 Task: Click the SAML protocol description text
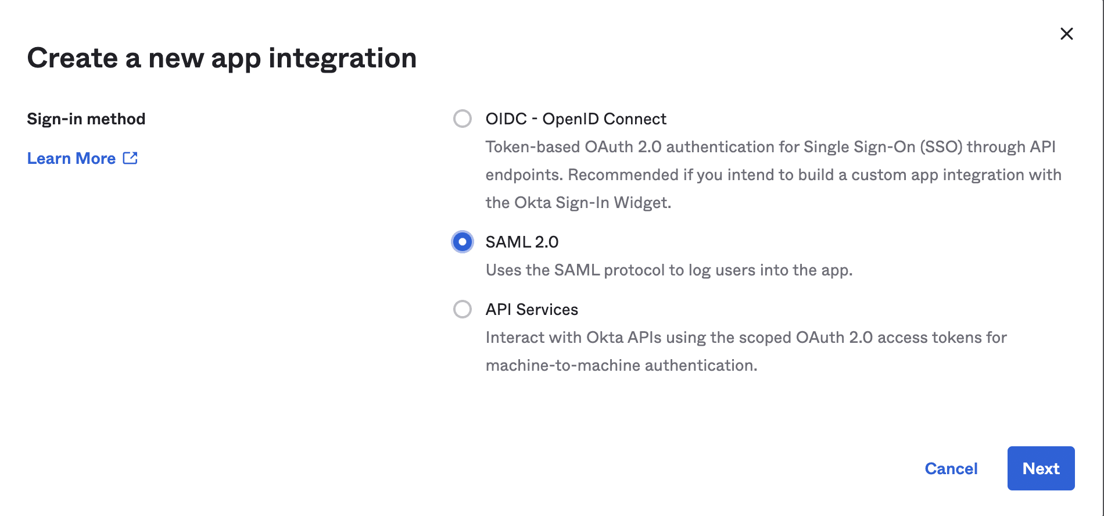669,270
